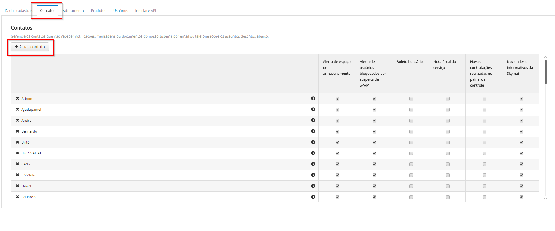Open info icon for Ajudapainel contact
The image size is (555, 231).
tap(313, 109)
